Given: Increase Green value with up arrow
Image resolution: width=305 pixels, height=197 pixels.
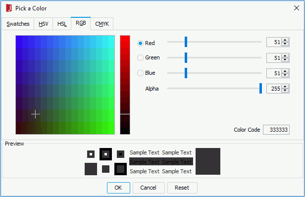Looking at the screenshot, I should (x=285, y=56).
